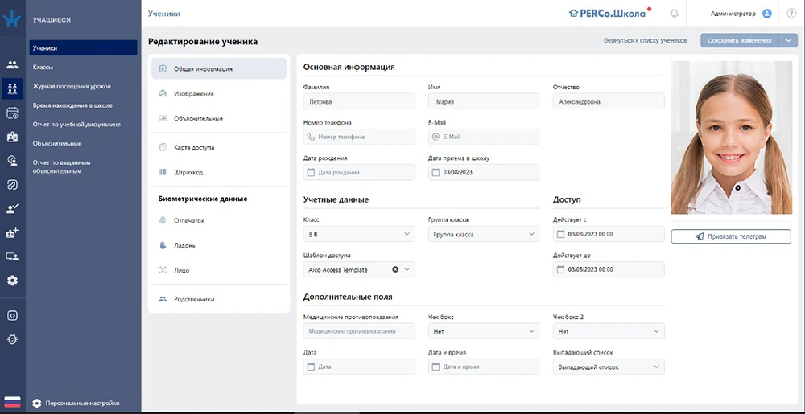Viewport: 805px width, 414px height.
Task: Open Персональные настройки gear
Action: pos(36,403)
